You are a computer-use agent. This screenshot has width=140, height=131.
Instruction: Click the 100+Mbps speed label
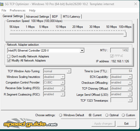tap(125, 27)
